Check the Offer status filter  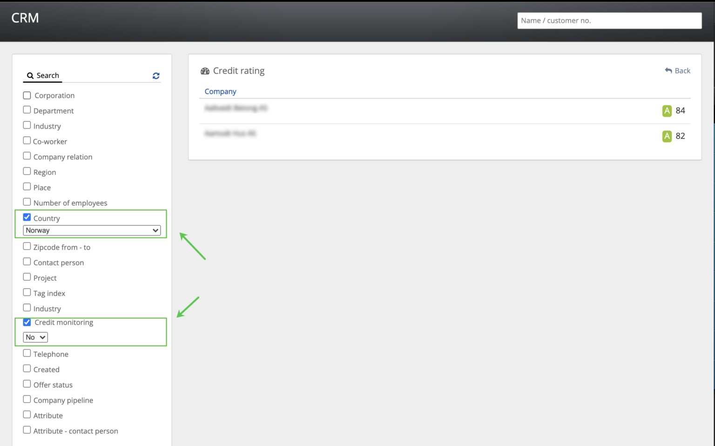(x=27, y=384)
